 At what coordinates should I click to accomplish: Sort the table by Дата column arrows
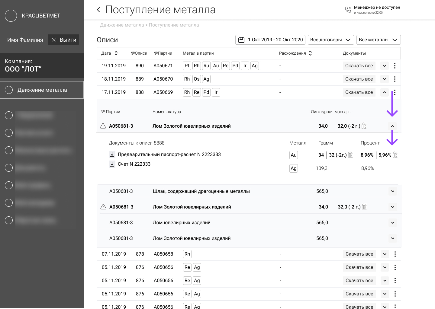pos(116,53)
